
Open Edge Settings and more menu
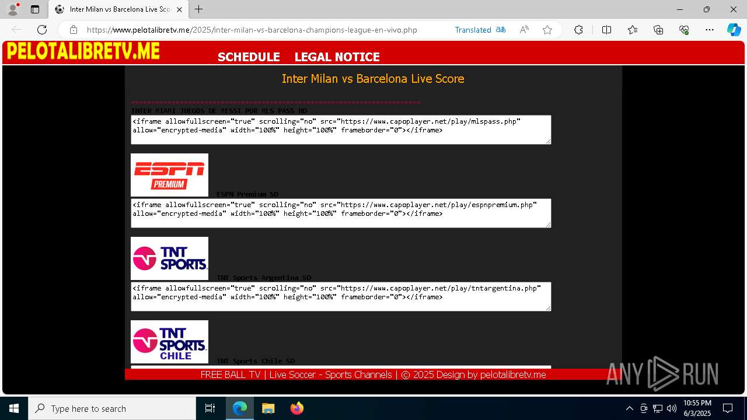click(x=710, y=30)
